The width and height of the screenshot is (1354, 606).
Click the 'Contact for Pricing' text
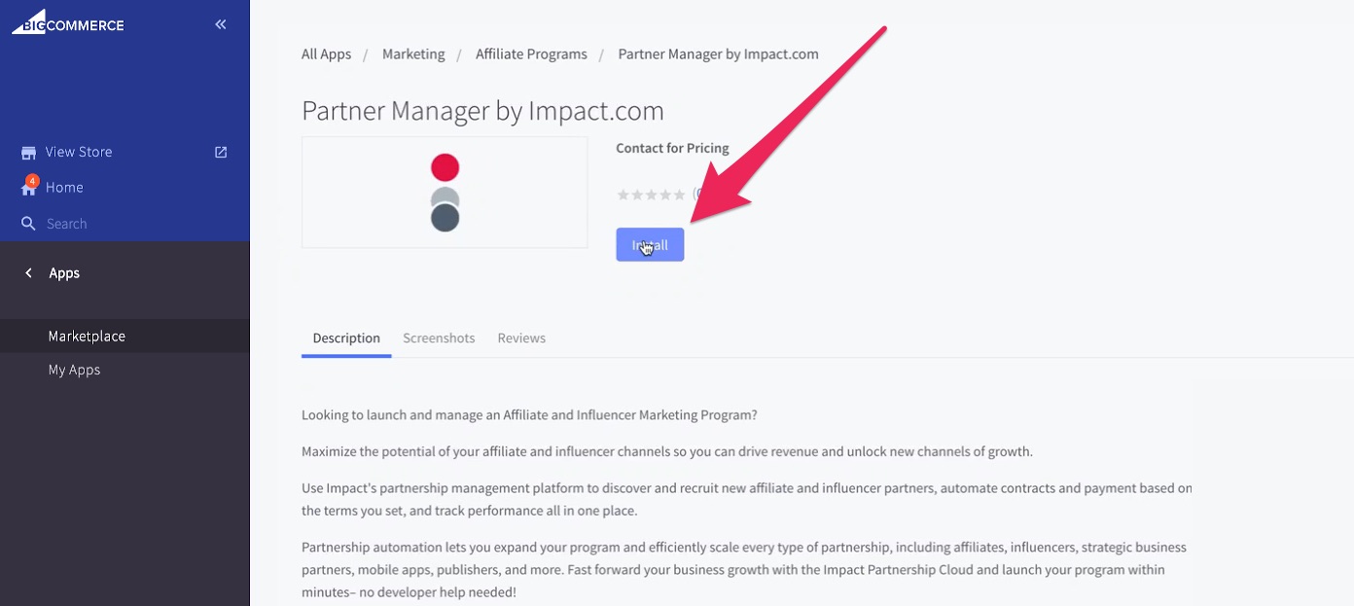click(x=672, y=149)
